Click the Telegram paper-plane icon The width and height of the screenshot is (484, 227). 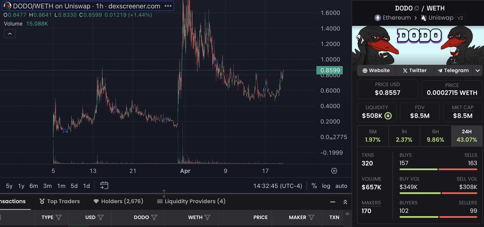click(440, 70)
